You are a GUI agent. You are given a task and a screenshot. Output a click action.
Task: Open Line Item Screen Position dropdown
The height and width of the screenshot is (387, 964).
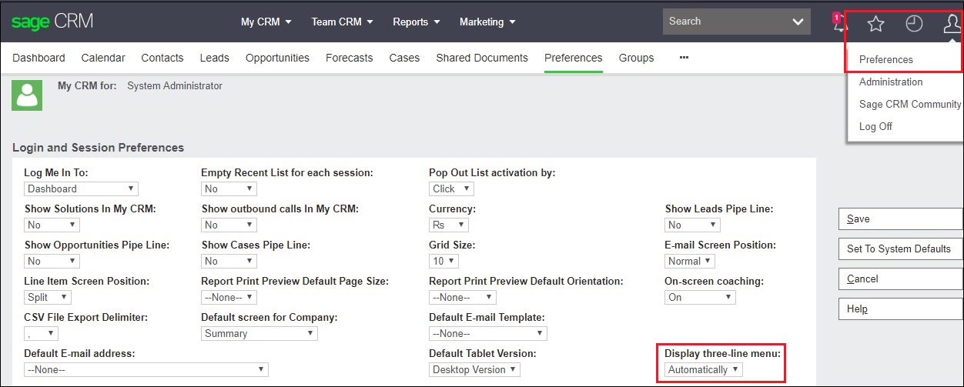(x=48, y=297)
